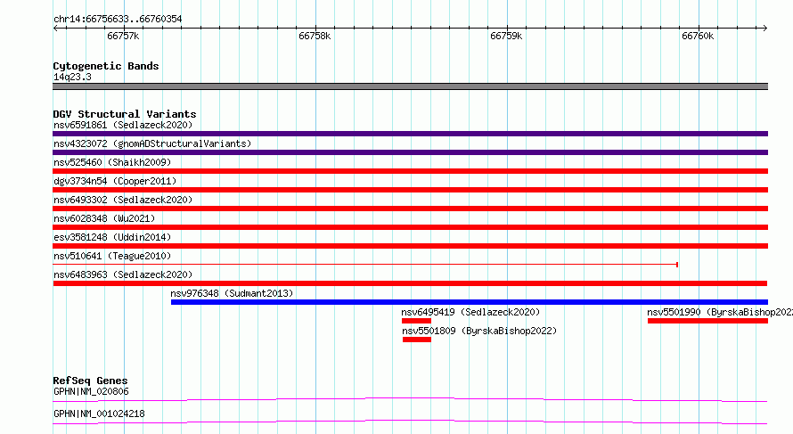
Task: Open variant nsv6493302 (Sedlazeck2020) label
Action: (123, 200)
